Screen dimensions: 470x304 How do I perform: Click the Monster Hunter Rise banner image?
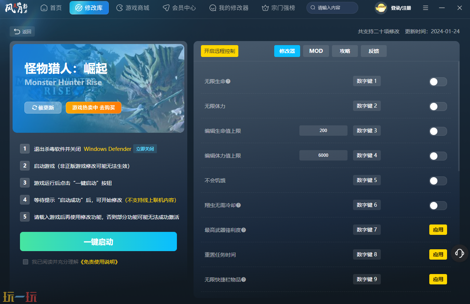click(98, 88)
